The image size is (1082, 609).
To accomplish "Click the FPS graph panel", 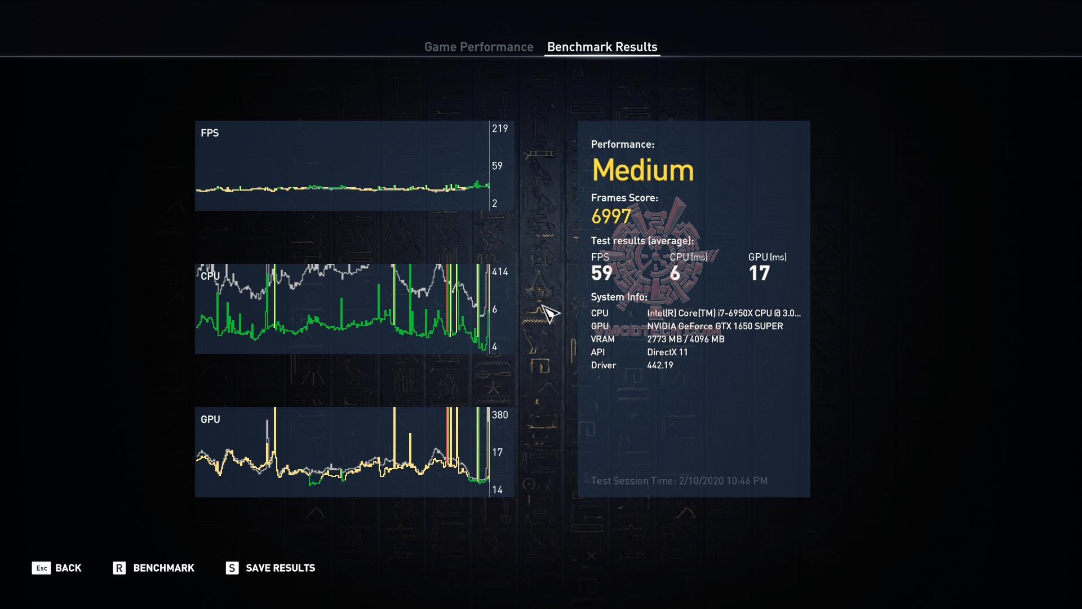I will pos(342,166).
